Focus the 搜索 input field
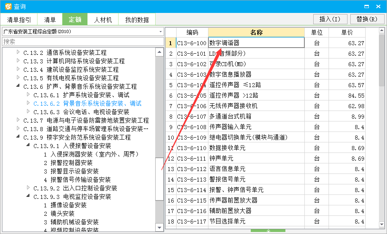 click(x=83, y=42)
